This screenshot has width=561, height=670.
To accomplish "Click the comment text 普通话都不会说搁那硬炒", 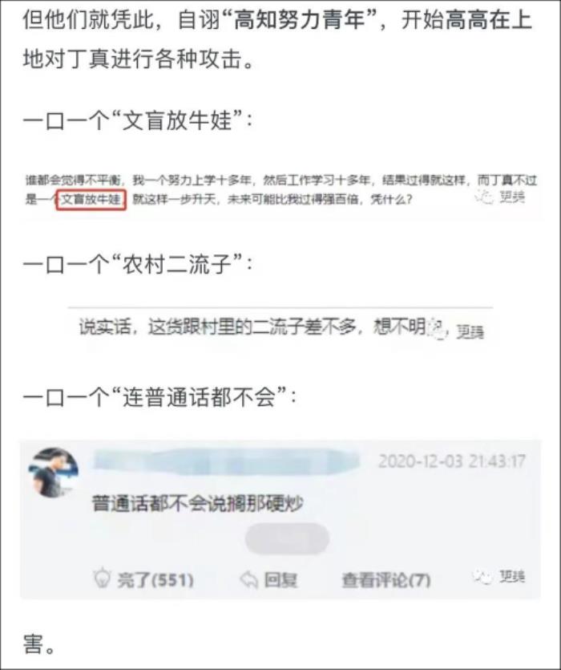I will coord(198,503).
